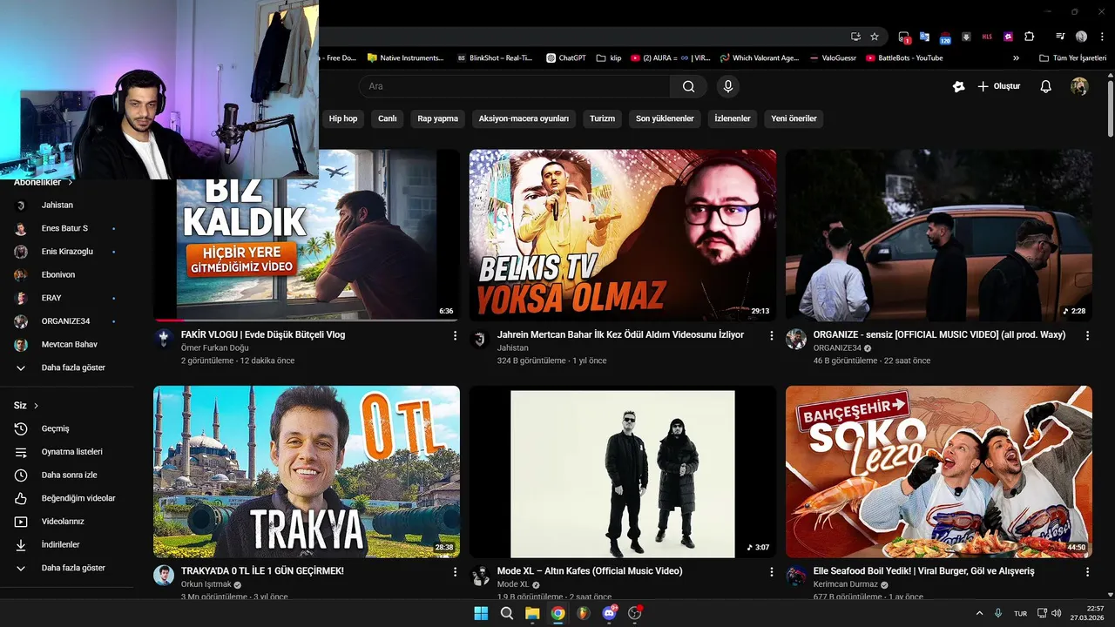Screen dimensions: 1115x627
Task: Open options menu for Jahrein Mertcan Bahar video
Action: click(x=771, y=335)
